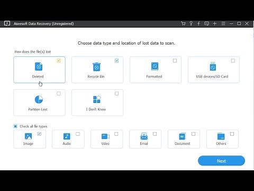Check the I Don't Know checkbox
This screenshot has width=254, height=191.
[x=116, y=93]
